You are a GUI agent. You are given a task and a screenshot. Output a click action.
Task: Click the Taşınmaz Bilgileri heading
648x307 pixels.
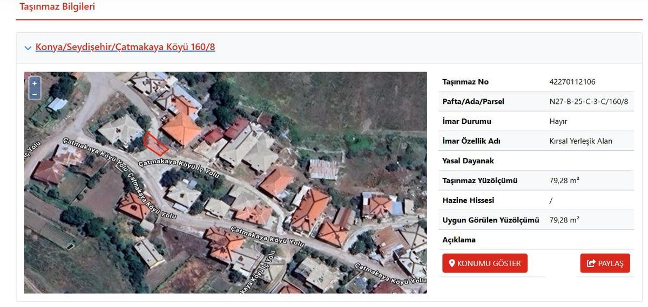(x=57, y=7)
